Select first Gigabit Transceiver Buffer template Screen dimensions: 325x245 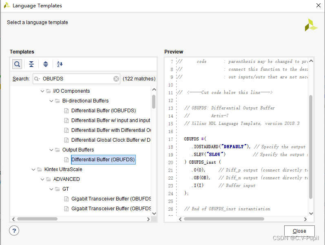coord(111,199)
